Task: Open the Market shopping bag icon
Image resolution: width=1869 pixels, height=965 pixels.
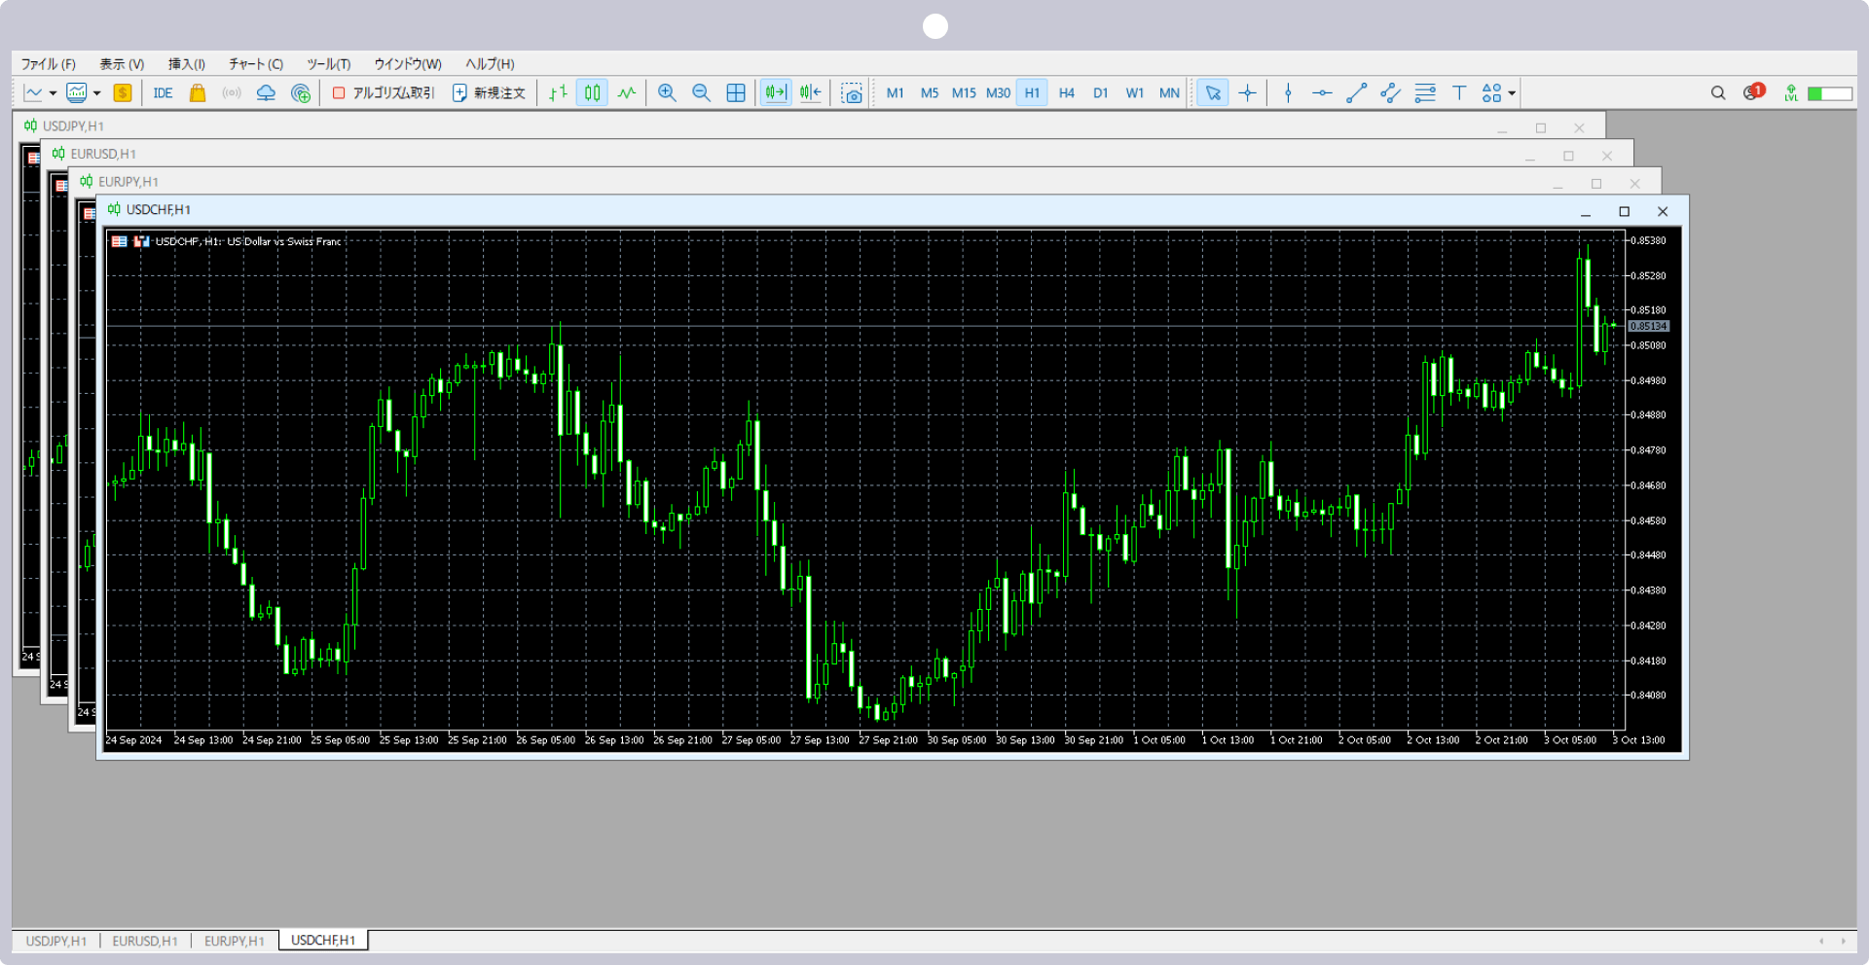Action: pos(198,93)
